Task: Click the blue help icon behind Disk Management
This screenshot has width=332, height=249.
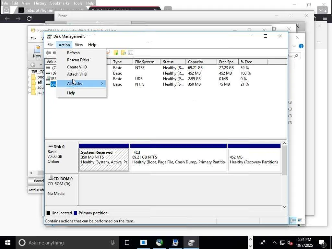Action: [301, 46]
